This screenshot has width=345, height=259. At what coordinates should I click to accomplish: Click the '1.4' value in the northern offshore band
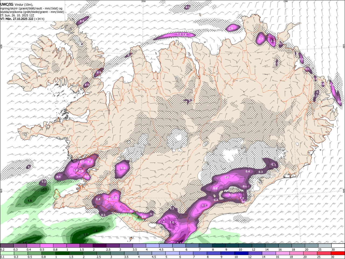click(185, 35)
